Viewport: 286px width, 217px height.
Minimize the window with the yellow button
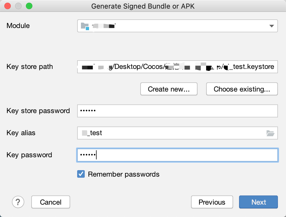click(18, 6)
